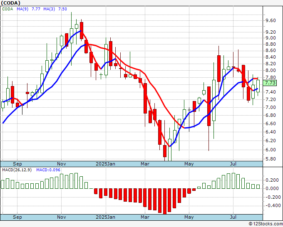Select the MA(3) value 7.50
The width and height of the screenshot is (283, 227).
tap(62, 9)
